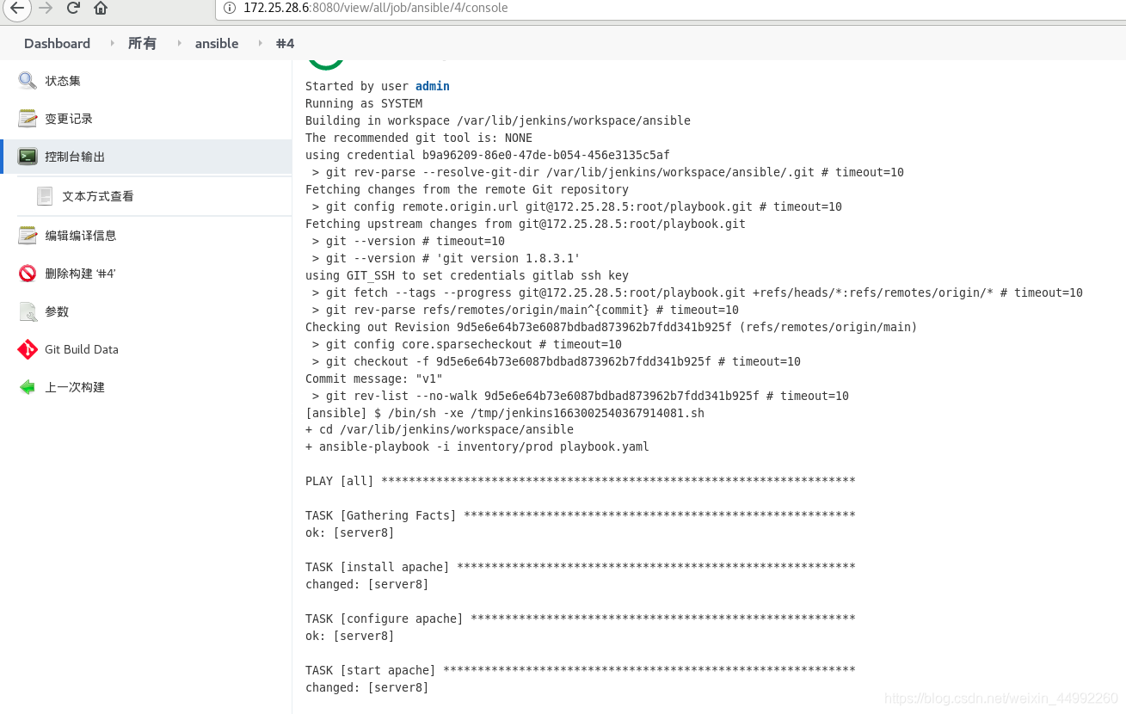This screenshot has height=714, width=1126.
Task: Click the 'TASK [start apache]' line
Action: tap(581, 670)
